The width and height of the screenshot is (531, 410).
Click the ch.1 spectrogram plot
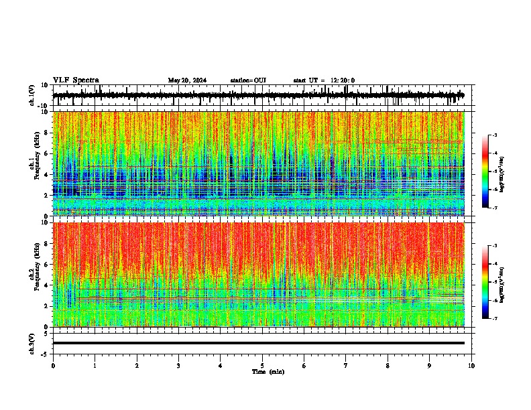point(258,163)
